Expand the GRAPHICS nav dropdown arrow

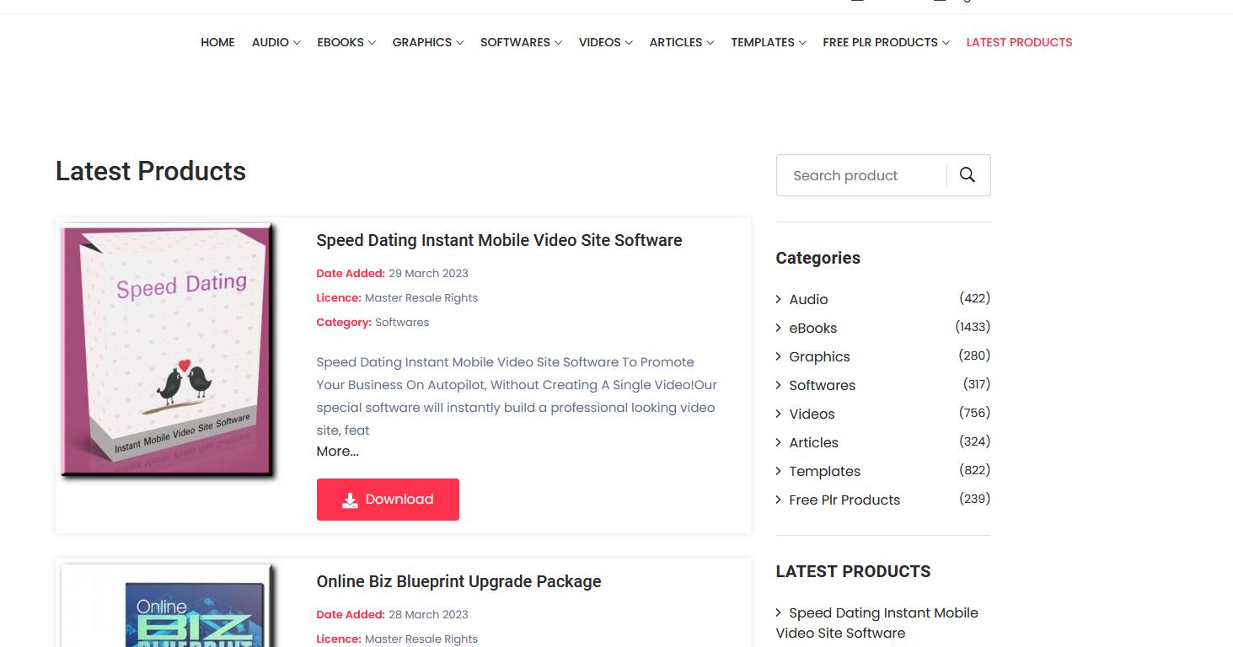459,43
